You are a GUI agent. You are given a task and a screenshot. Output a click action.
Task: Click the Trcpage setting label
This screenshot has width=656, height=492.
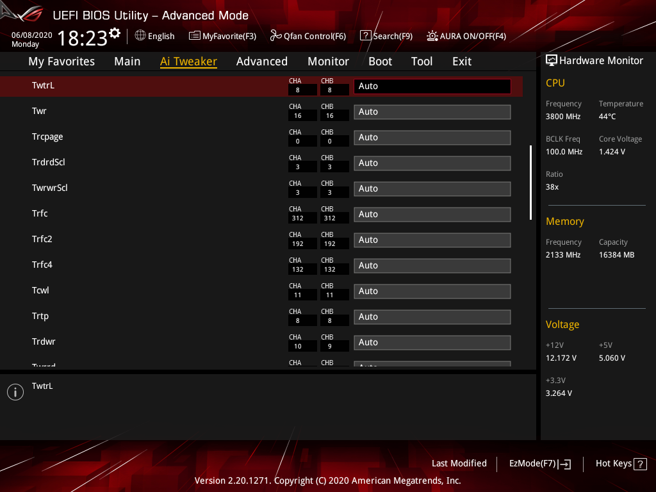47,137
